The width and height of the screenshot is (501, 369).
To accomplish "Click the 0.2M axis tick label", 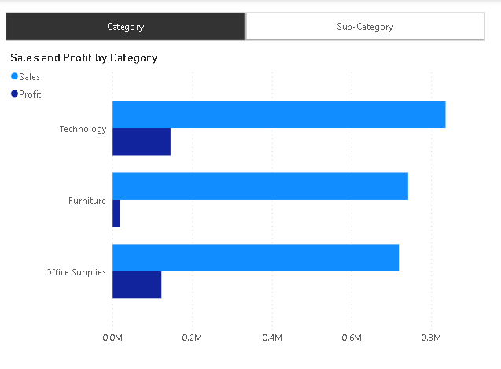I will pos(193,338).
